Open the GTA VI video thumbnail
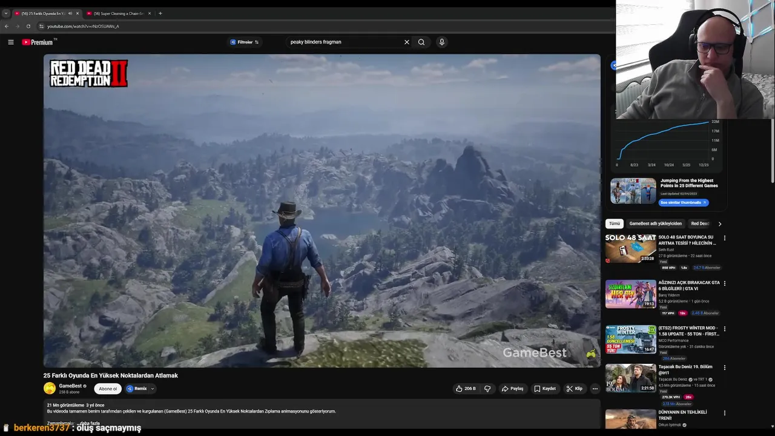Image resolution: width=775 pixels, height=436 pixels. (x=630, y=294)
